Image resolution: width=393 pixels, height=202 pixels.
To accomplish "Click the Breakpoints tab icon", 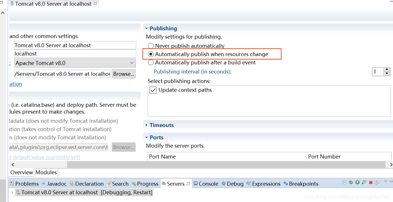I will pos(286,184).
